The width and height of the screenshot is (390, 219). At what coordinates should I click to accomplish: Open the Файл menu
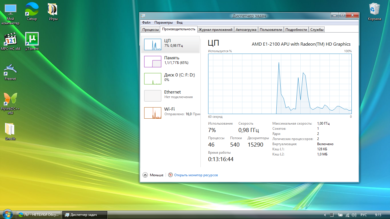146,23
